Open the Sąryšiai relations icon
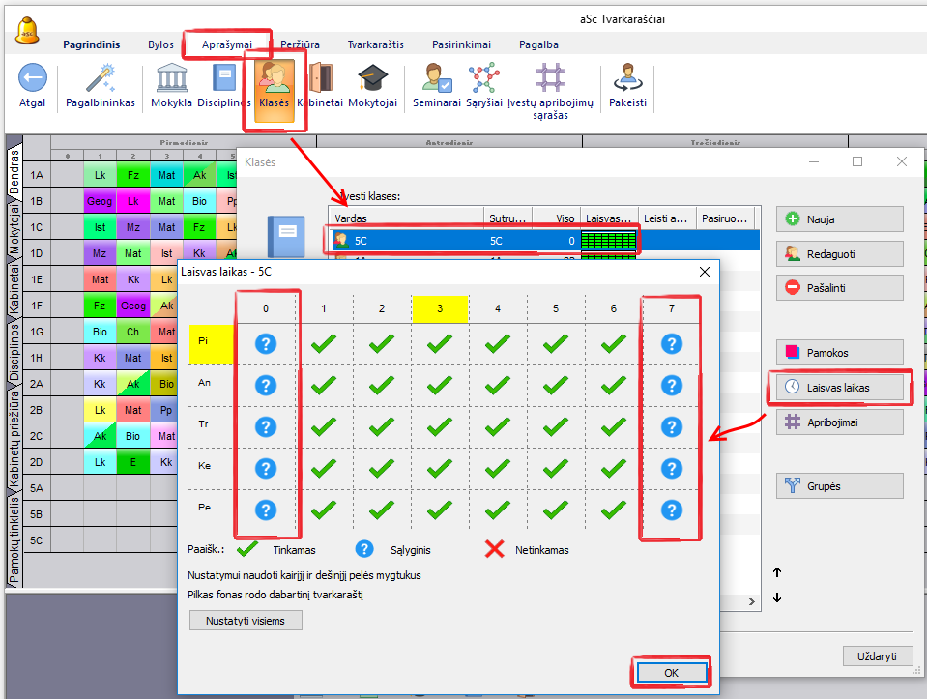 click(483, 79)
